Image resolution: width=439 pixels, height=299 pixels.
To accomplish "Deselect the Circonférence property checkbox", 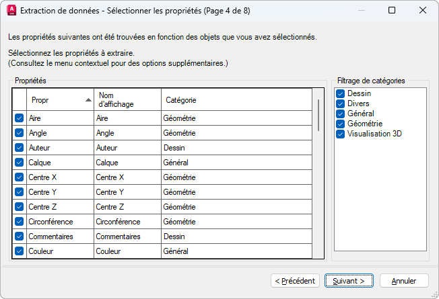I will (19, 222).
